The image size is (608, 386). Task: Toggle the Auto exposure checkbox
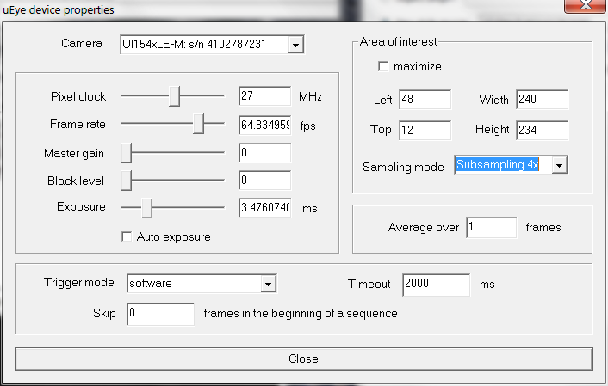coord(127,236)
